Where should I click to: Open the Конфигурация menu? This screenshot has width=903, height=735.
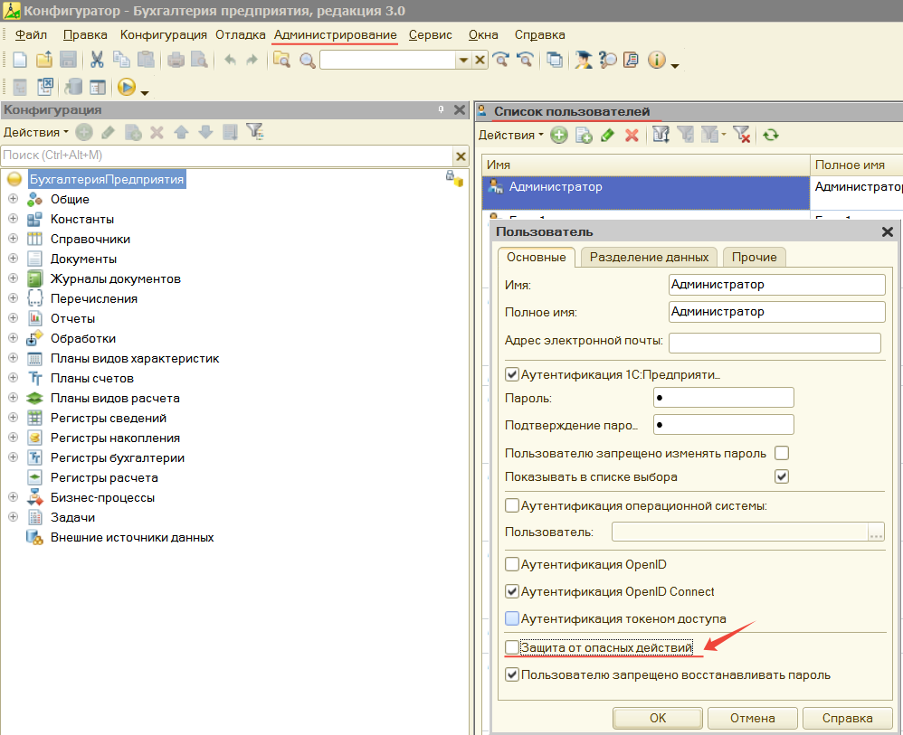point(164,34)
